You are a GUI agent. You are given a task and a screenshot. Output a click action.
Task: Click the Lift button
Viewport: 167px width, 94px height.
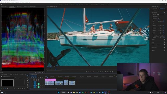pos(105,72)
